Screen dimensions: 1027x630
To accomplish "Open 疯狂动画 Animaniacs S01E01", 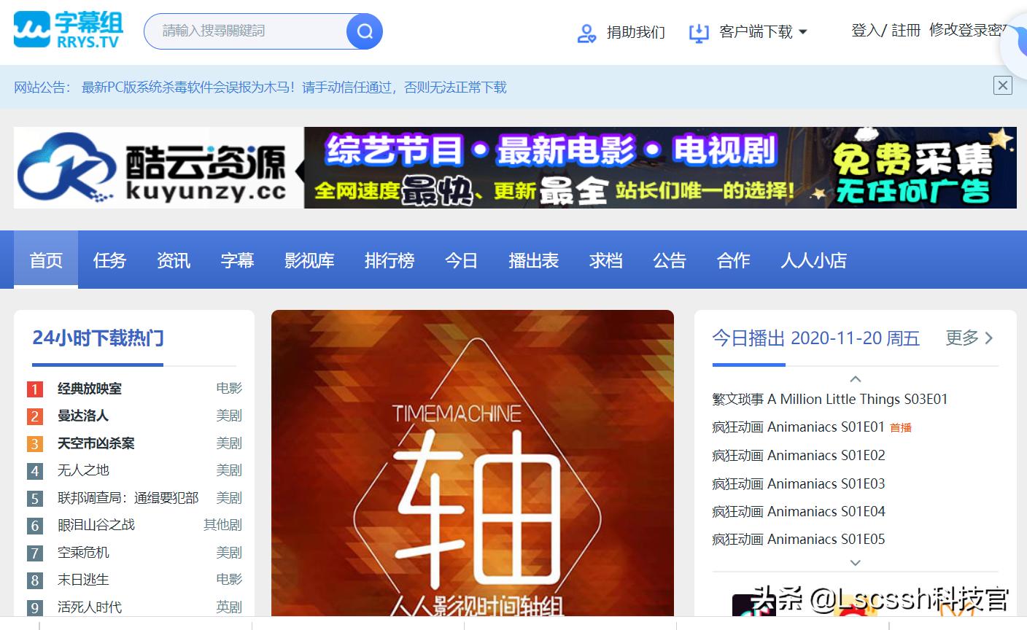I will 798,427.
